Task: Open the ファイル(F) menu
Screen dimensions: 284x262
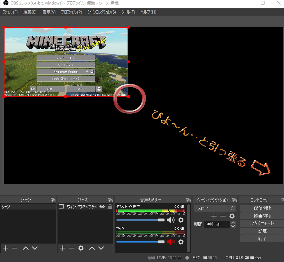Action: [x=10, y=12]
